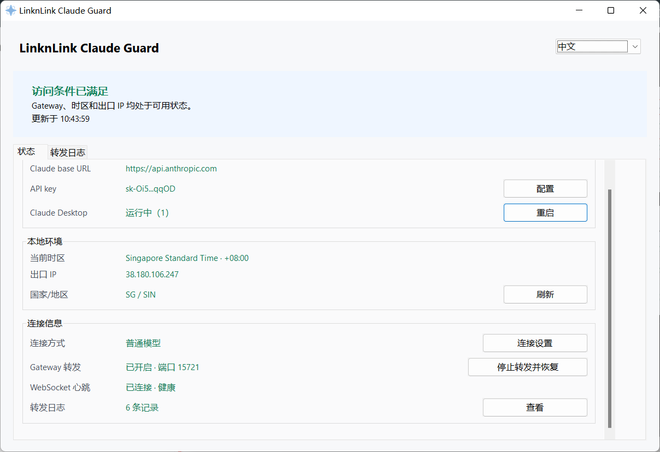Image resolution: width=660 pixels, height=452 pixels.
Task: Click the 6 条记录 log count
Action: click(142, 408)
